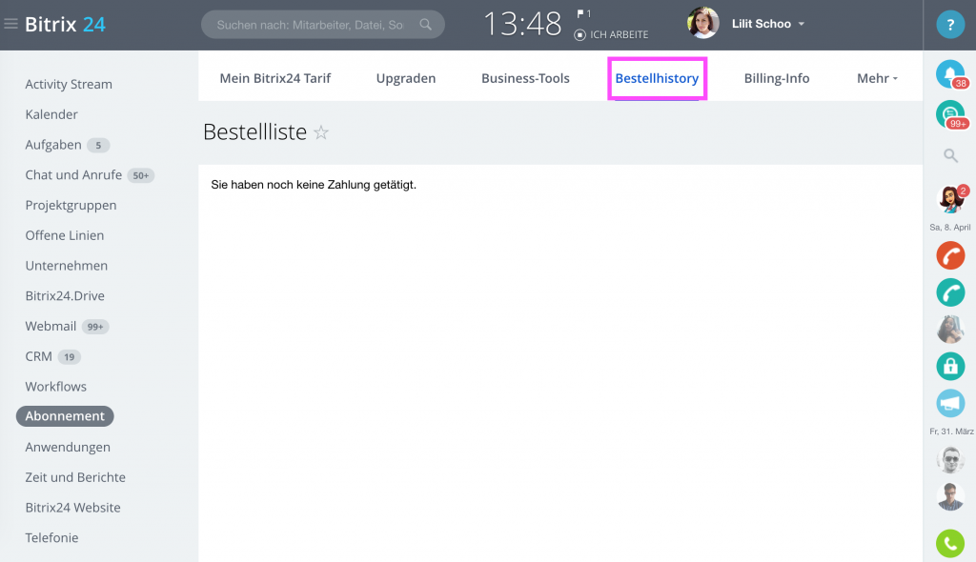Click the orange phone call icon
This screenshot has width=976, height=562.
point(950,255)
